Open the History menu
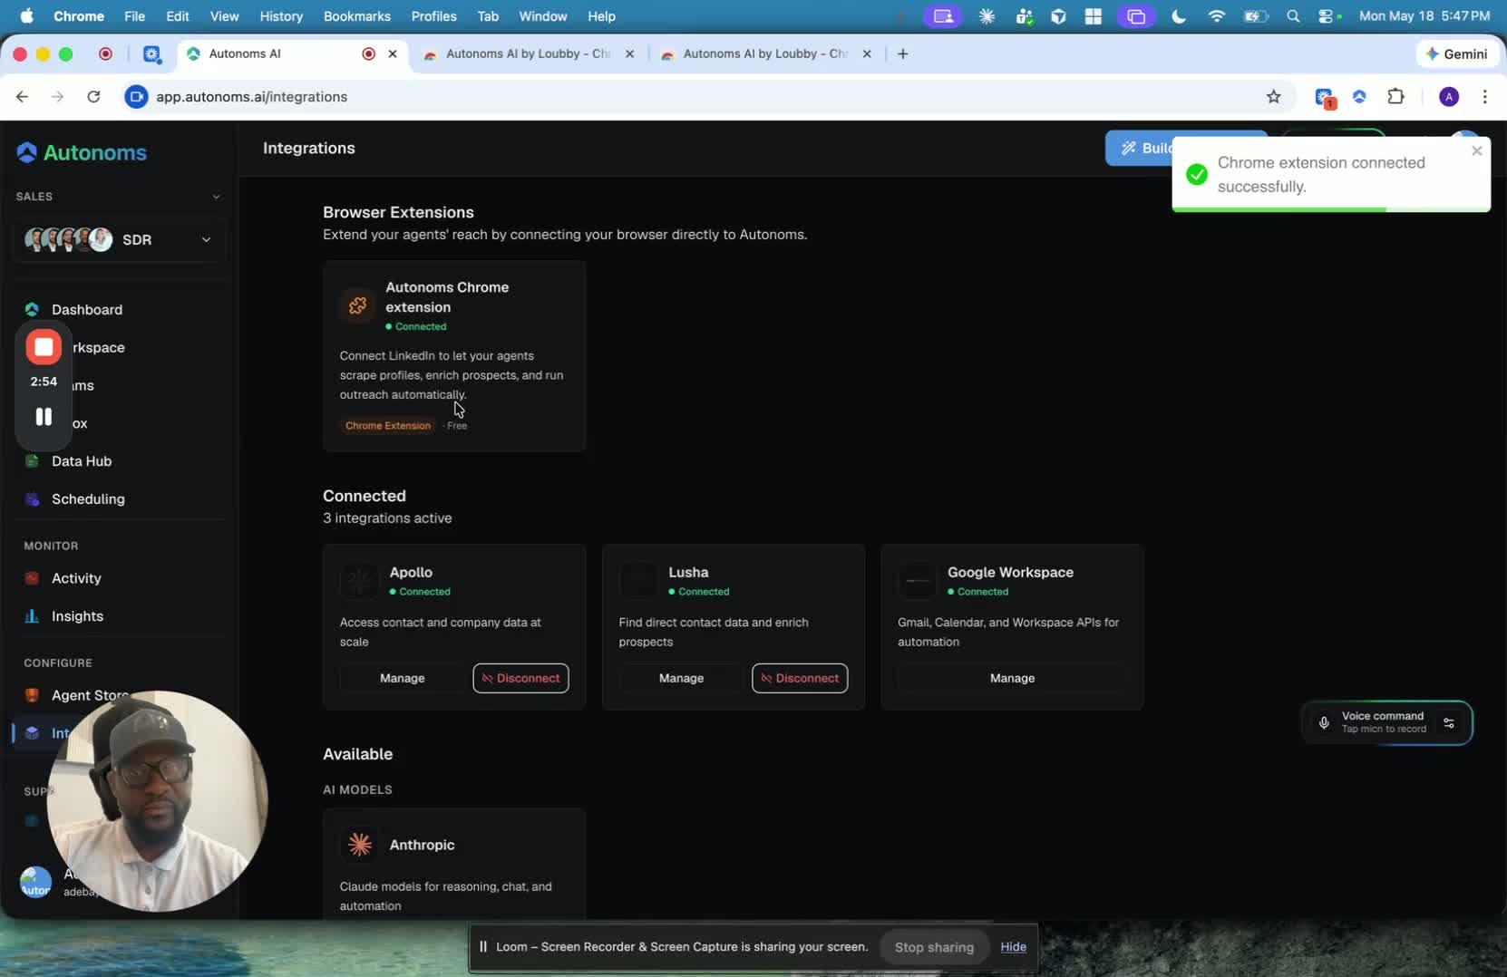 point(281,16)
